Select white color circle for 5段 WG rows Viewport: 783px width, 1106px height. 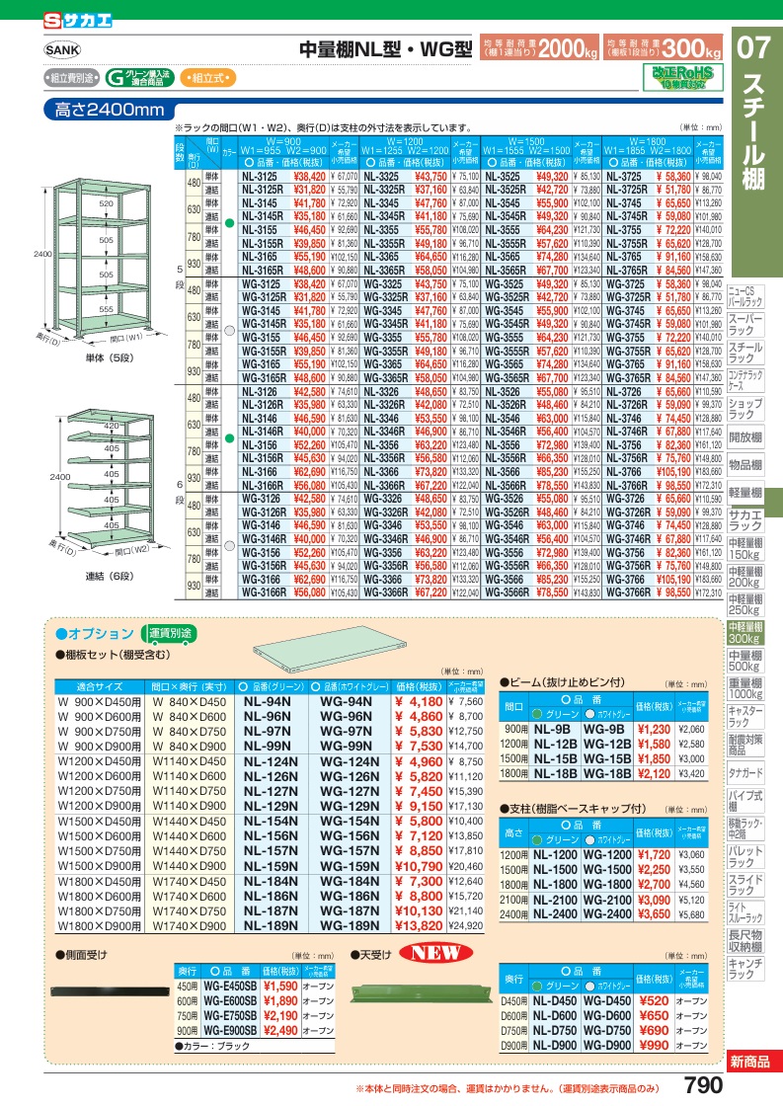[229, 330]
